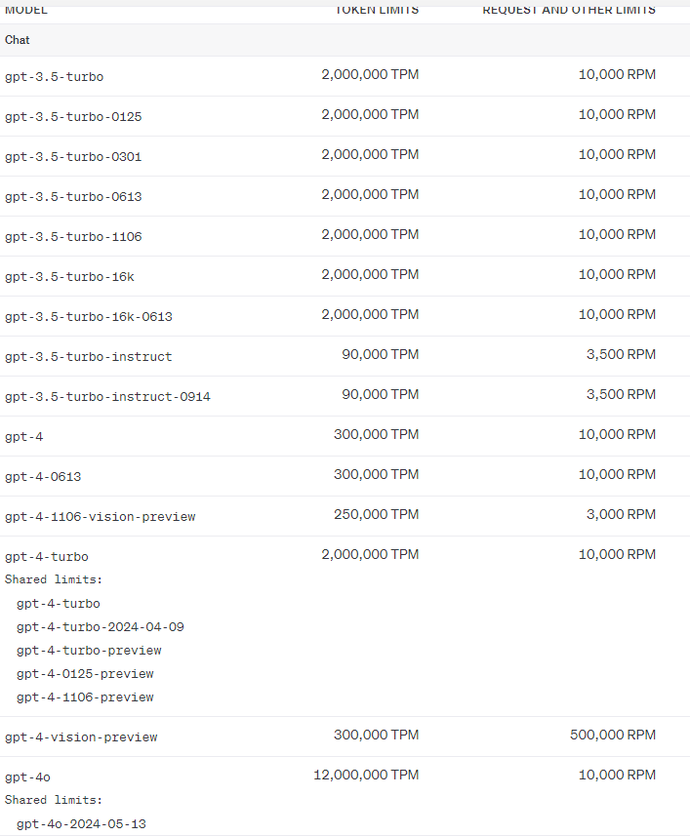Click the gpt-3.5-turbo-0125 model name
The height and width of the screenshot is (836, 690).
(73, 117)
